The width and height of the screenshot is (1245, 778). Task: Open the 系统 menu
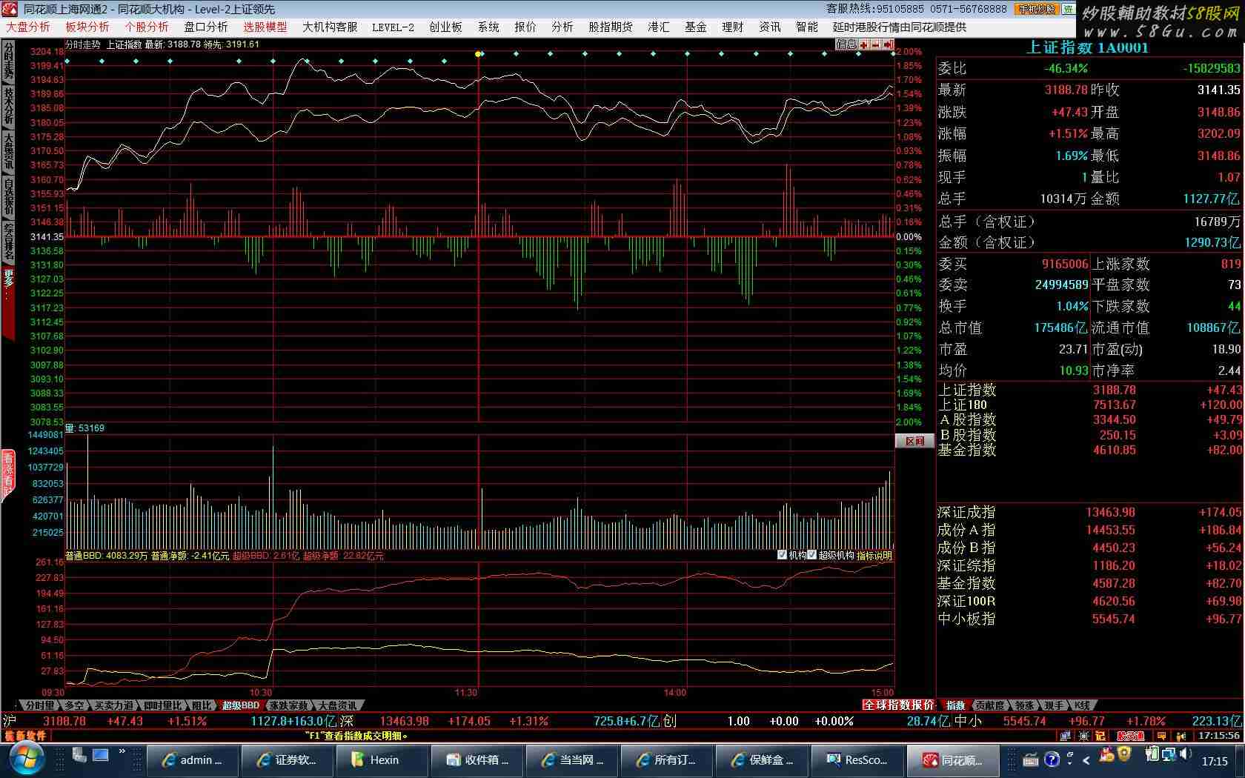(x=488, y=27)
